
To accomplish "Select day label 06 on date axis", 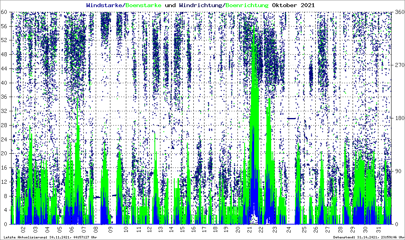I will [71, 229].
